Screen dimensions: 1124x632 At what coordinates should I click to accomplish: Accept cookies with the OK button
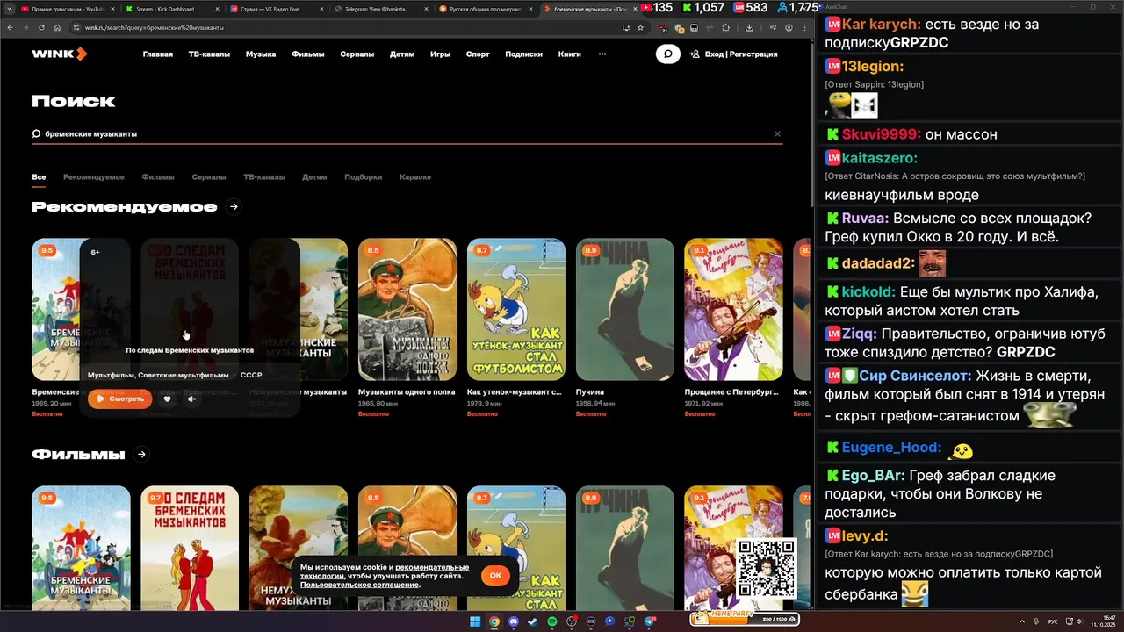[495, 576]
